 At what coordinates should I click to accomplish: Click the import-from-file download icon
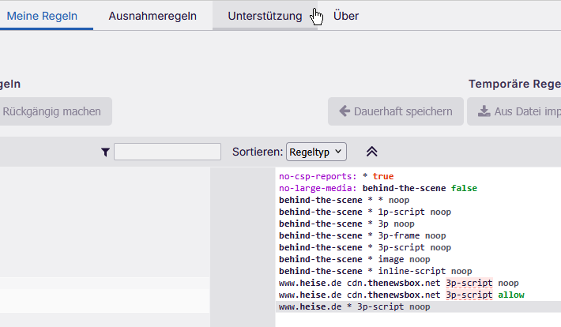tap(484, 111)
